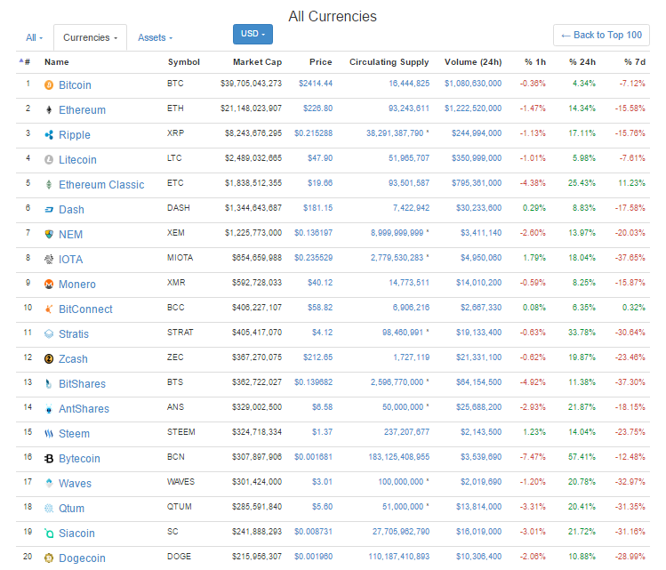Click the Zcash logo icon
The image size is (666, 570).
pos(49,359)
